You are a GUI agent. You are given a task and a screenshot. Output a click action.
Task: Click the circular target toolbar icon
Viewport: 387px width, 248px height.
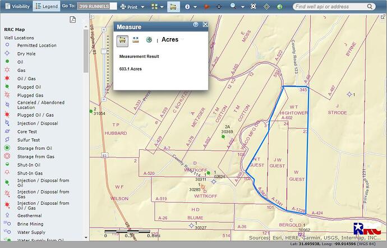253,6
